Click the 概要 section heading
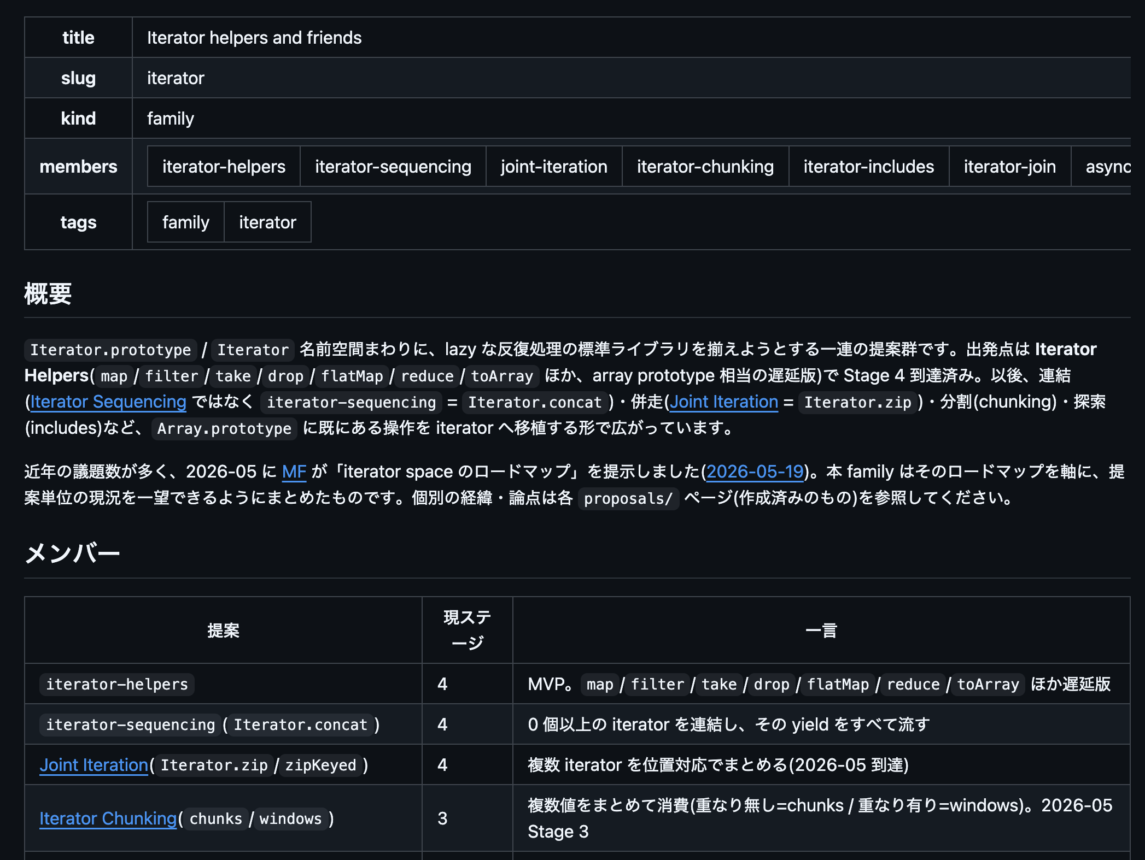The width and height of the screenshot is (1145, 860). pyautogui.click(x=48, y=293)
